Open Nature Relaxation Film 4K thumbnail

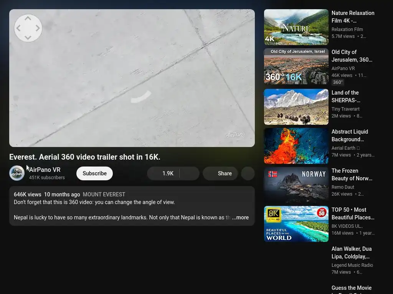tap(296, 27)
